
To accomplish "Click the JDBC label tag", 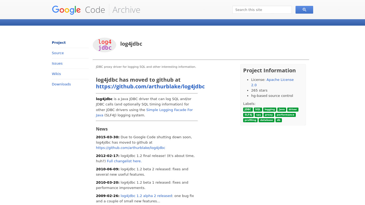I will click(x=248, y=109).
